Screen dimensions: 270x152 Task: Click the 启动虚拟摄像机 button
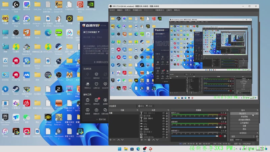point(244,120)
